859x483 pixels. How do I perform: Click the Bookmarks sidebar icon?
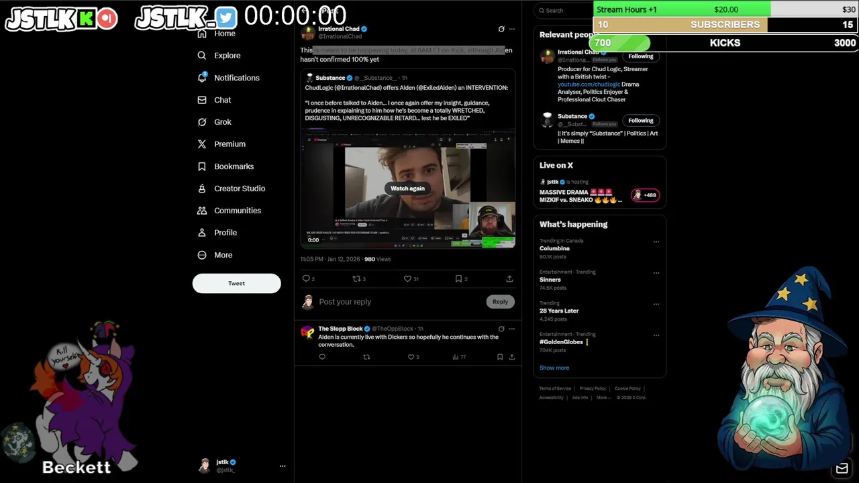coord(202,166)
